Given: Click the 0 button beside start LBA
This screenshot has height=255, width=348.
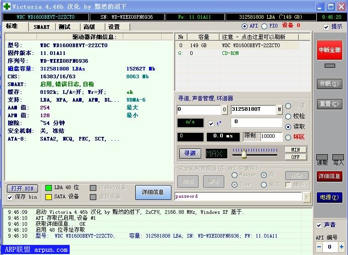Looking at the screenshot, I should tap(225, 110).
